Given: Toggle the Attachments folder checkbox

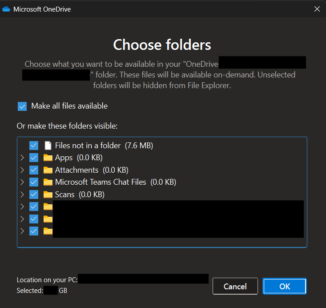Looking at the screenshot, I should [34, 170].
